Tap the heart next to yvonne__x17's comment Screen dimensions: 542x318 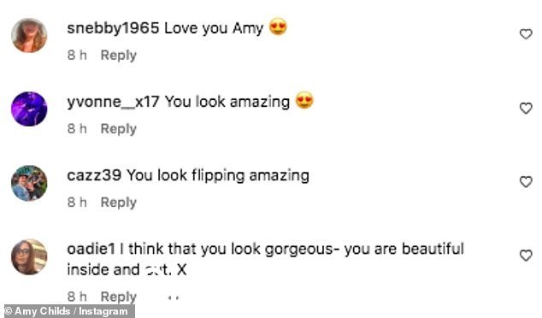click(526, 109)
